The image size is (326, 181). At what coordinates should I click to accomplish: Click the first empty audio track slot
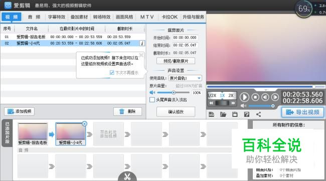pyautogui.click(x=33, y=166)
